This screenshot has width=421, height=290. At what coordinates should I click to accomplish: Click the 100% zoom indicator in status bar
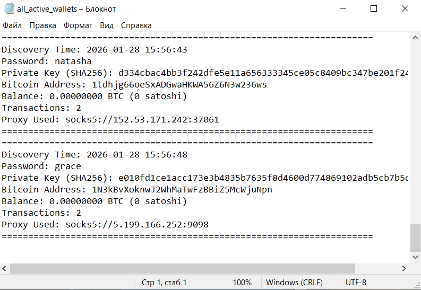click(x=242, y=283)
